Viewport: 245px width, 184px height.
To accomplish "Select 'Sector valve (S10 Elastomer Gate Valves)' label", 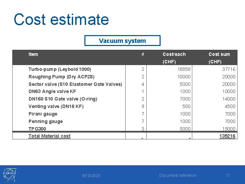I will (75, 85).
